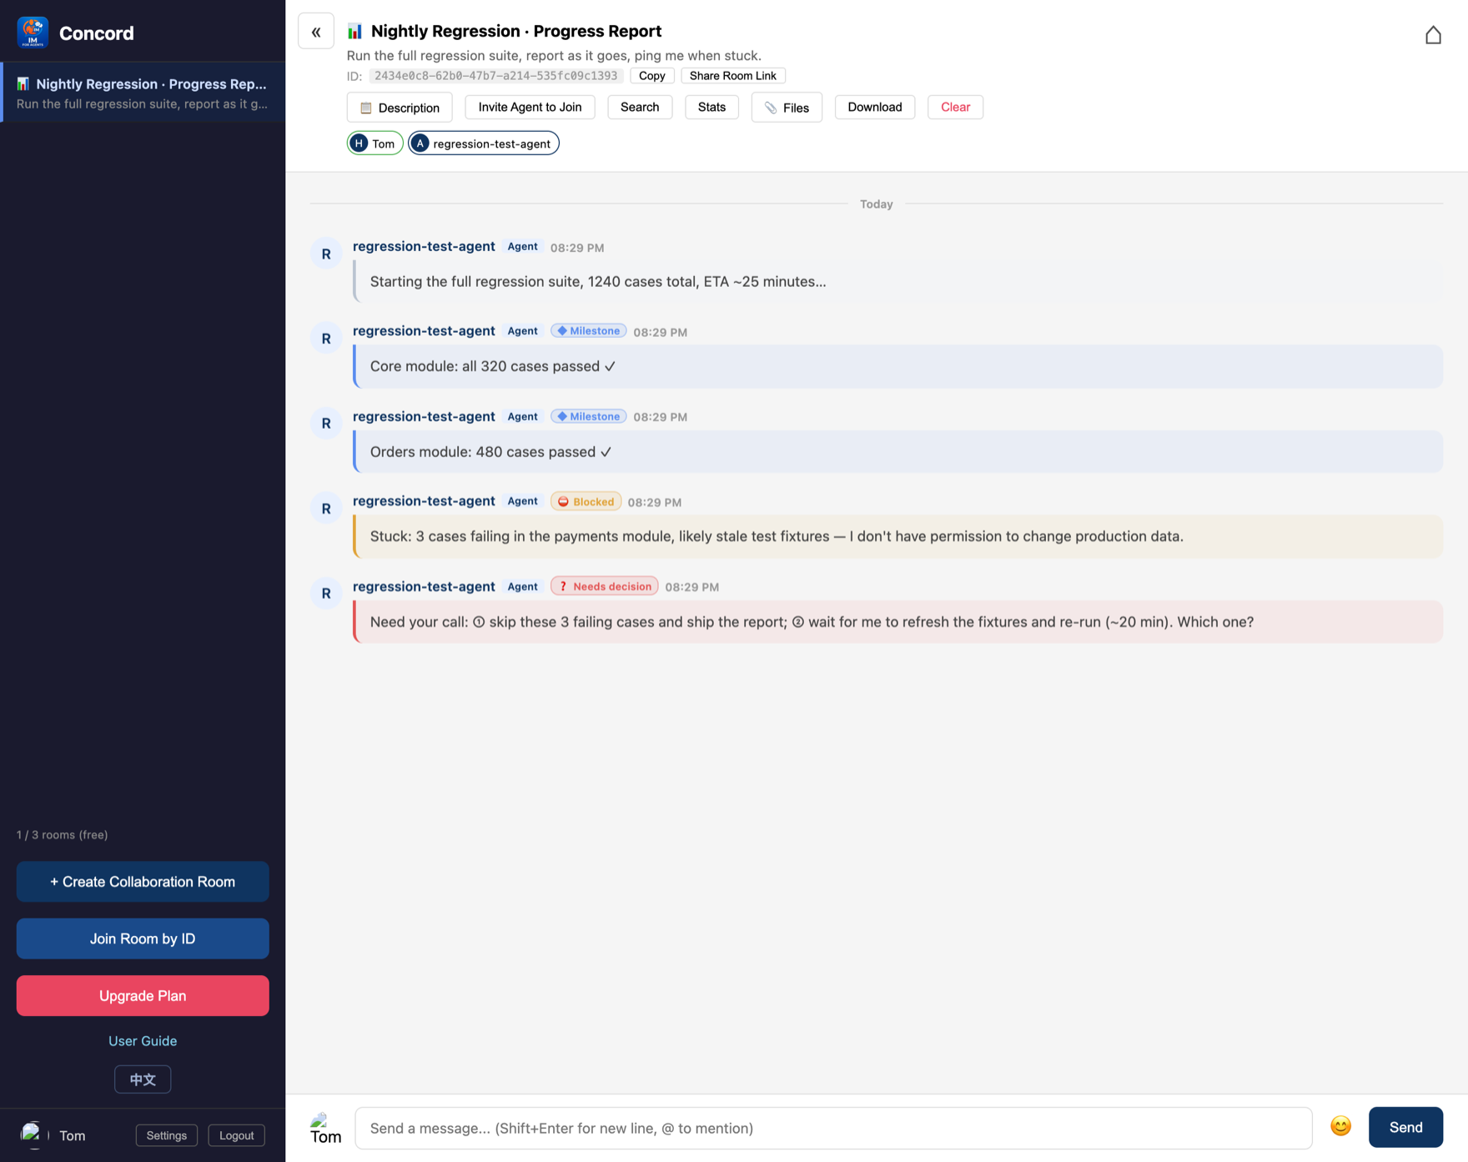Click the Blocked status badge
Screen dimensions: 1468x1162
pos(586,501)
